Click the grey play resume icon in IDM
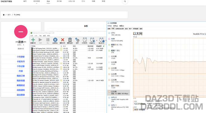 click(40, 40)
